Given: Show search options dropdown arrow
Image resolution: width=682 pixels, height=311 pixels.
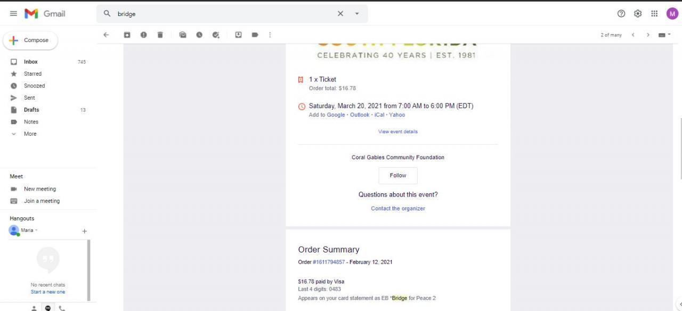Looking at the screenshot, I should 357,14.
